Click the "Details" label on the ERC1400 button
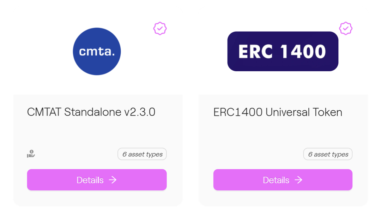Viewport: 381px width, 215px height. click(276, 180)
